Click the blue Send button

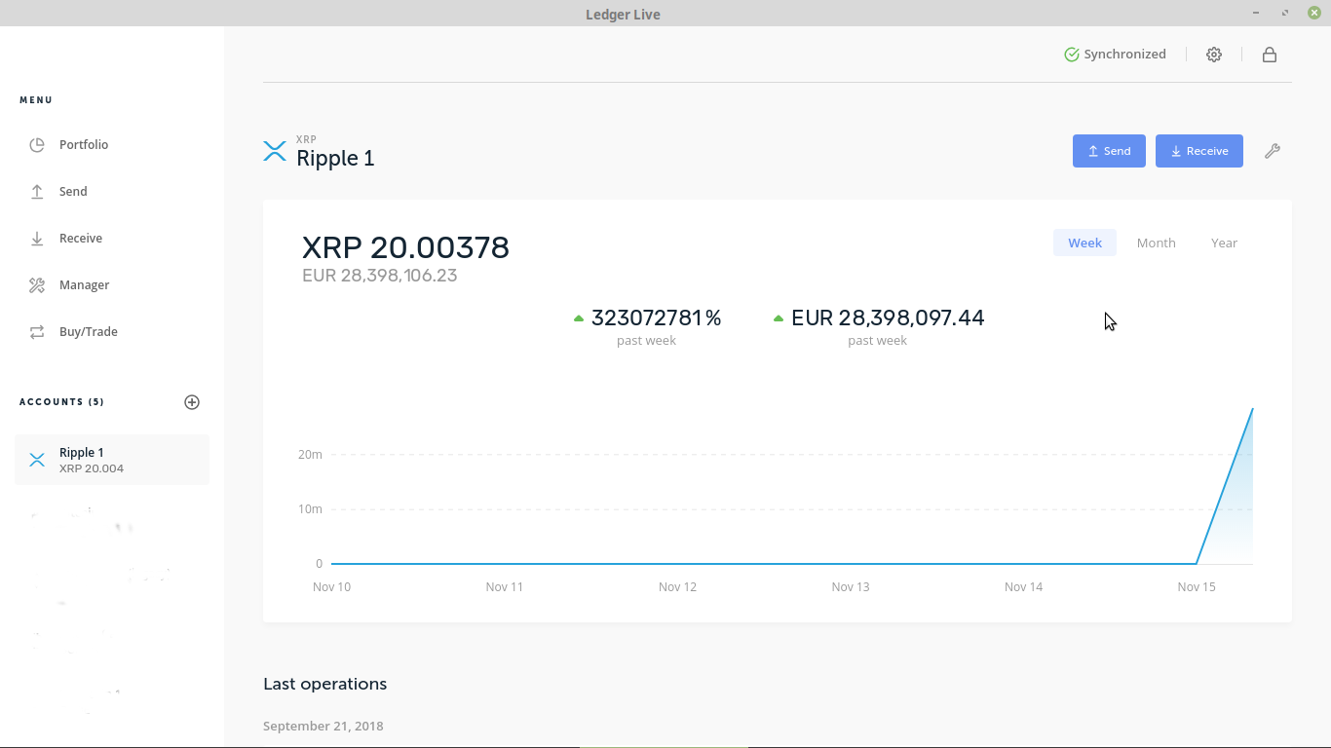point(1109,151)
